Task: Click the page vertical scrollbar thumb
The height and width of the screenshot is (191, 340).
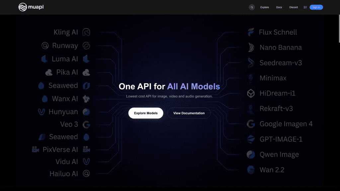Action: pyautogui.click(x=339, y=29)
